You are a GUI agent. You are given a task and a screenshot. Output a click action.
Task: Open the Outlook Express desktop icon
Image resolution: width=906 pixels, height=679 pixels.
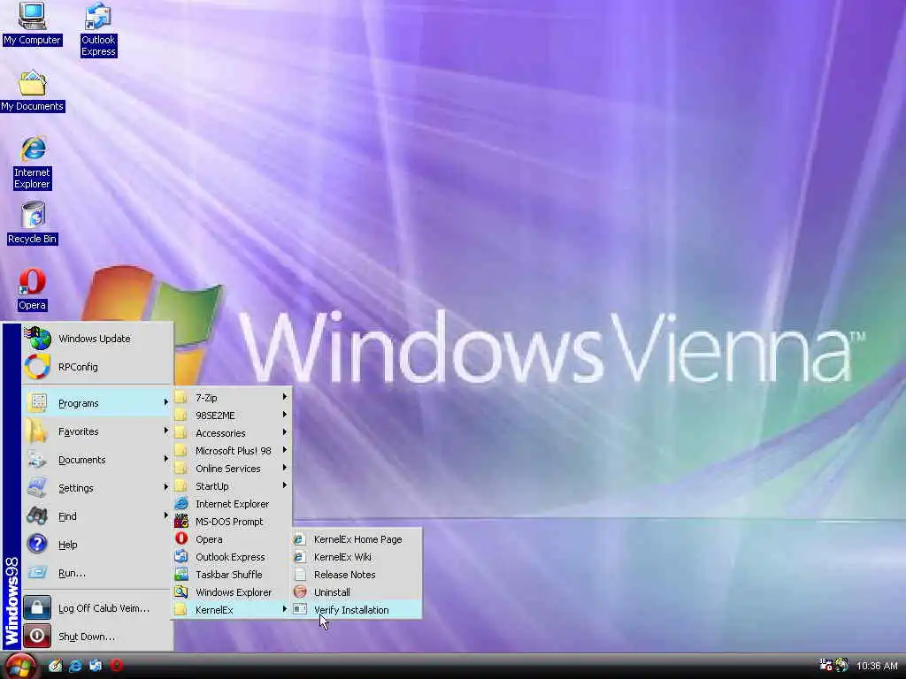click(x=98, y=29)
